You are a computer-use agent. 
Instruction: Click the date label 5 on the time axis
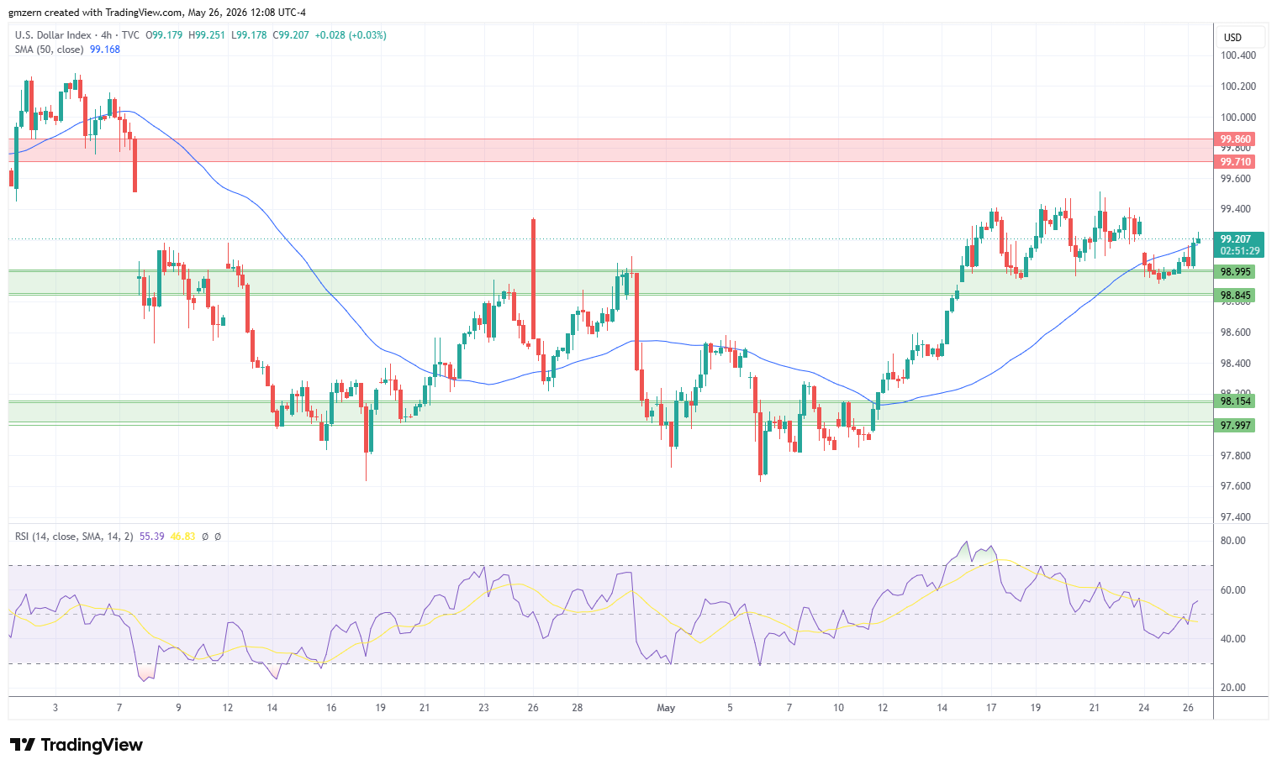tap(730, 708)
